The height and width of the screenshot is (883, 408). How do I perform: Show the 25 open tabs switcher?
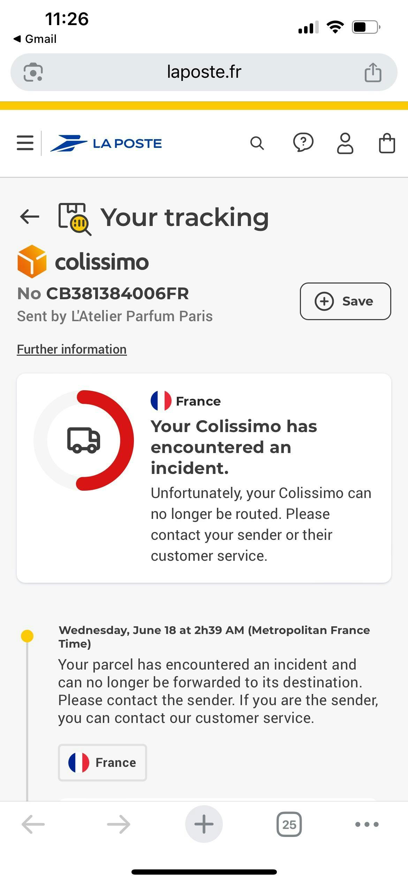click(289, 824)
